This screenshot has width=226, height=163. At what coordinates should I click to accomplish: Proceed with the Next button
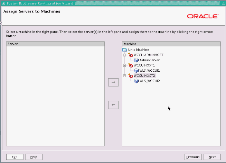pyautogui.click(x=212, y=157)
